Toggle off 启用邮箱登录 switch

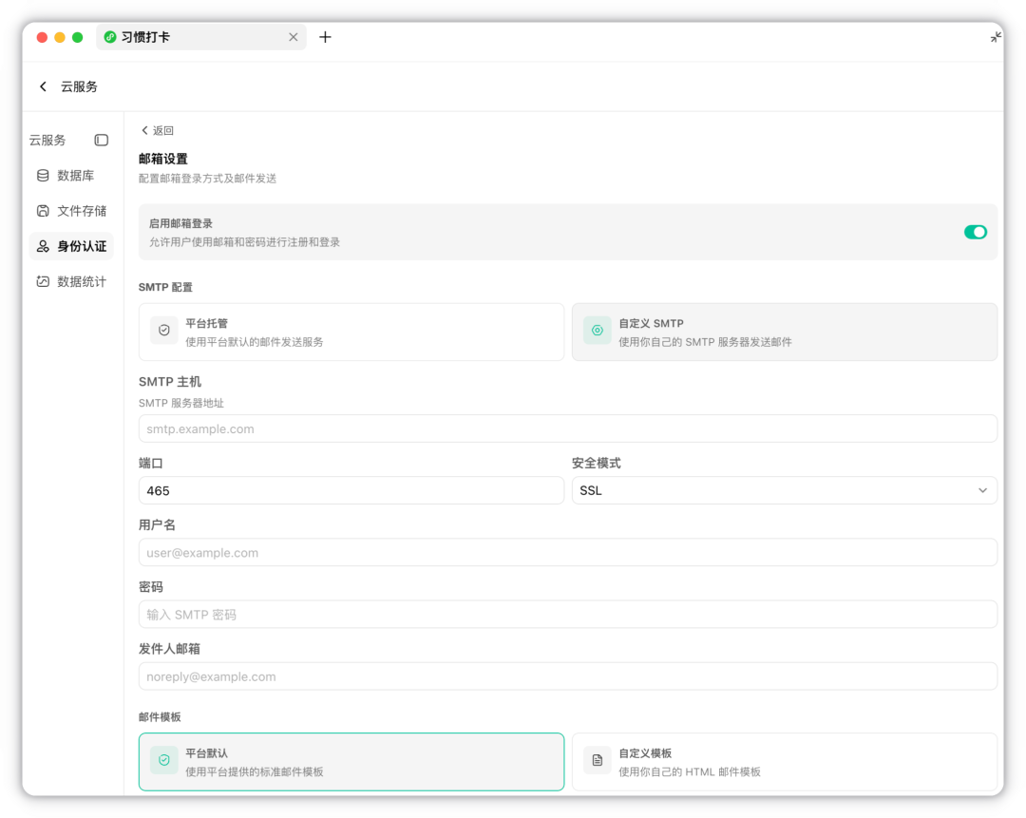click(975, 233)
